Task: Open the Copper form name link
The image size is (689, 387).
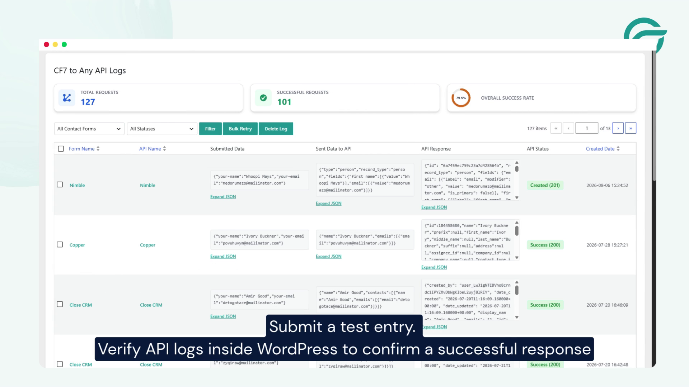Action: pyautogui.click(x=77, y=245)
